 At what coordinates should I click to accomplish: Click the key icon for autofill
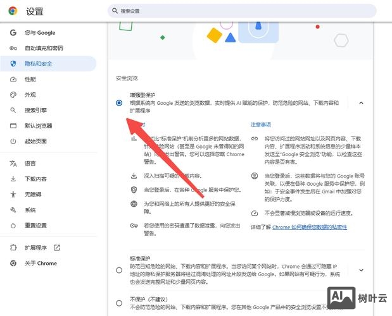pyautogui.click(x=13, y=48)
